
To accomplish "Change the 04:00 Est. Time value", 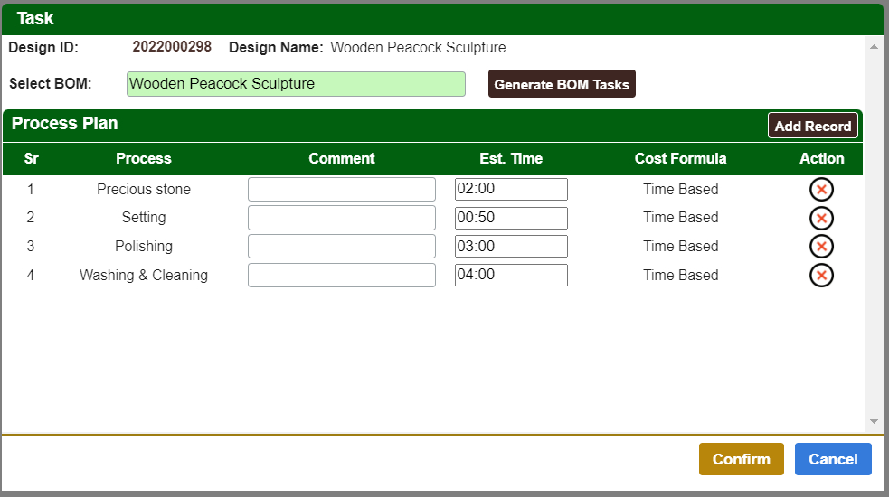I will [x=511, y=276].
